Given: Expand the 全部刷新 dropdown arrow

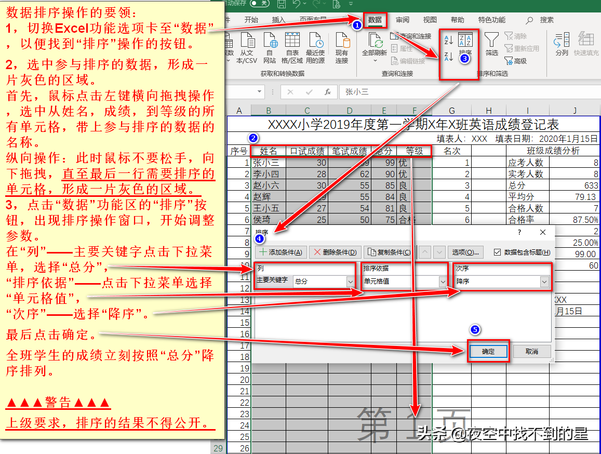Looking at the screenshot, I should click(x=375, y=61).
